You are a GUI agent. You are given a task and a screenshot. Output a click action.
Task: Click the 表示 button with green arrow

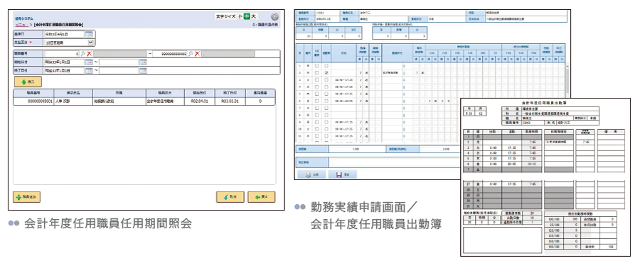[28, 82]
